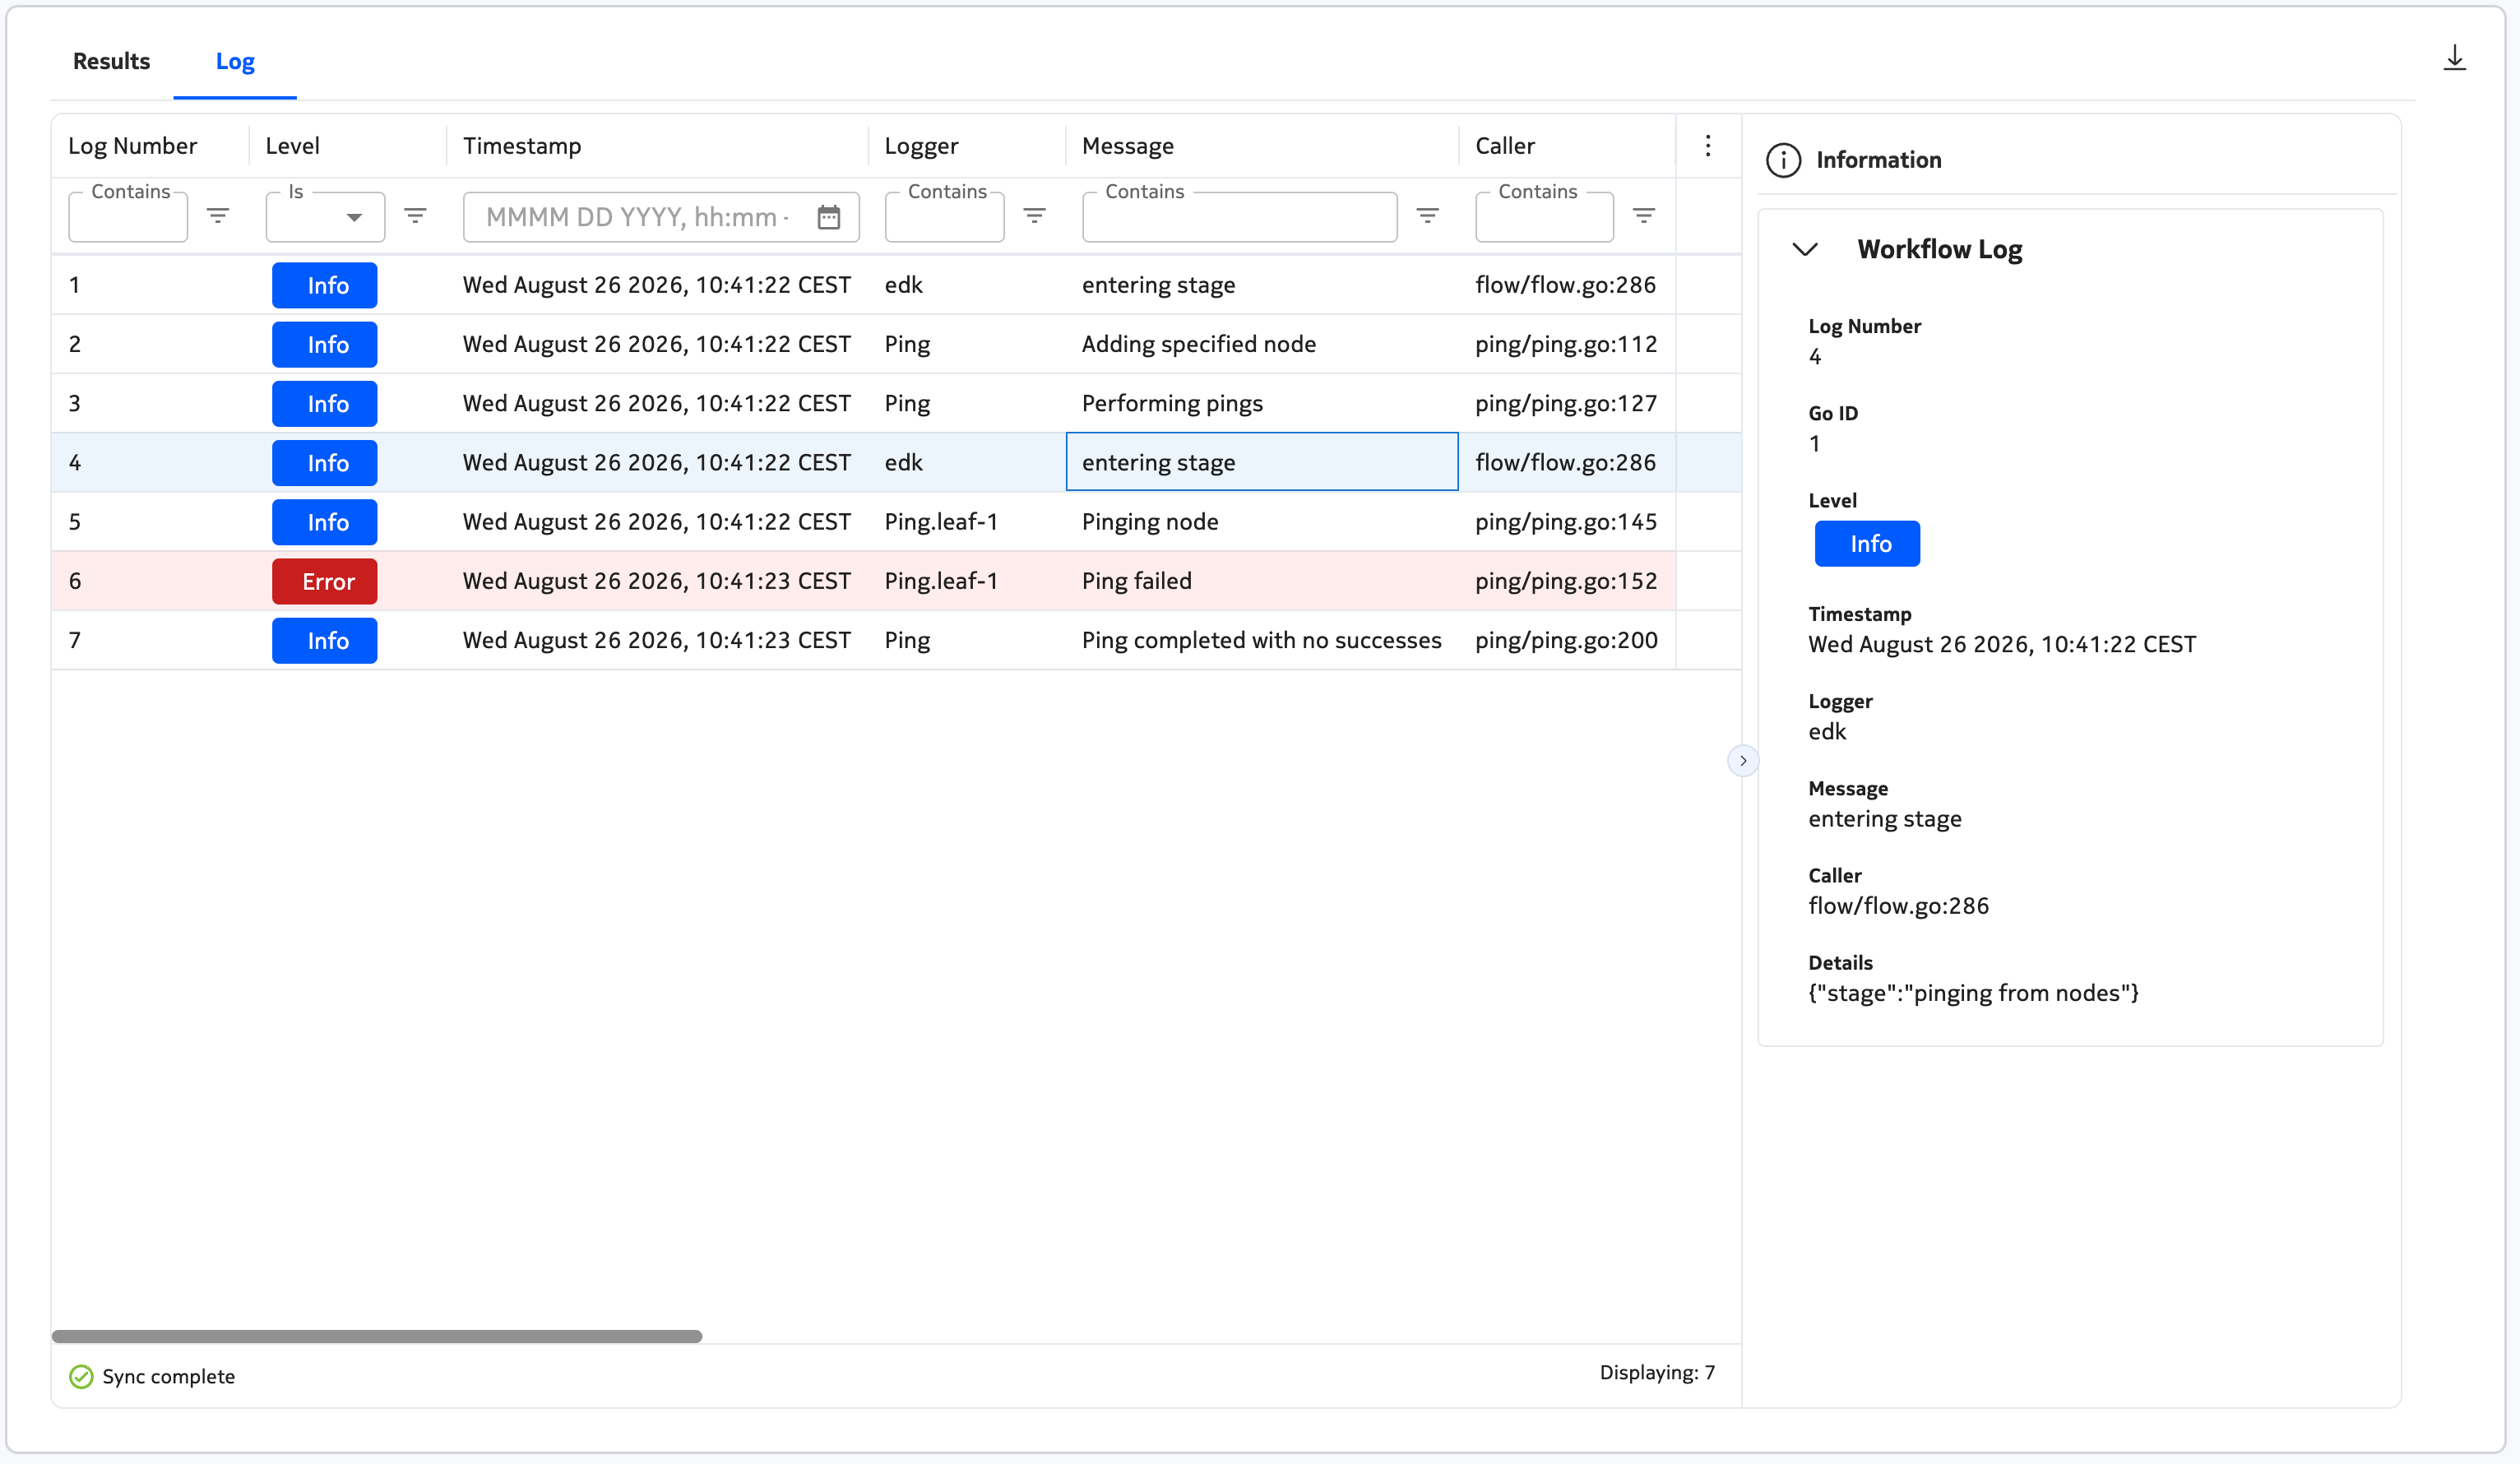The height and width of the screenshot is (1464, 2520).
Task: Click the log number 2 cell
Action: coord(150,344)
